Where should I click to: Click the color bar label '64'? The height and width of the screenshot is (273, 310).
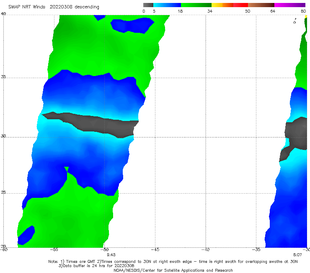pos(273,11)
